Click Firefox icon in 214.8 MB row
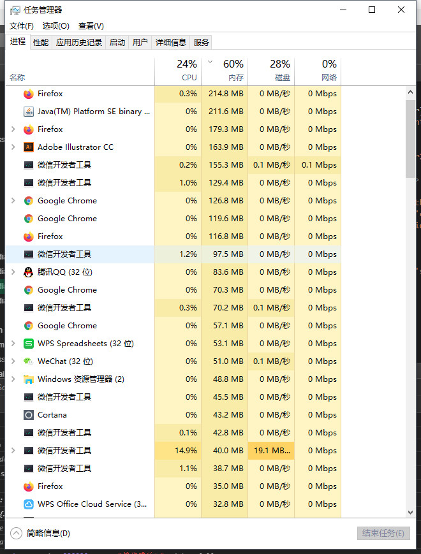This screenshot has height=554, width=421. (x=29, y=94)
